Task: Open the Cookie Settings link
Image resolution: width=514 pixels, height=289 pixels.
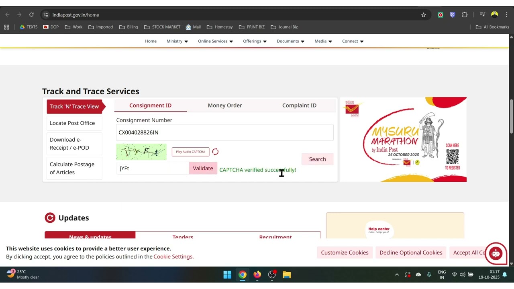Action: tap(173, 256)
